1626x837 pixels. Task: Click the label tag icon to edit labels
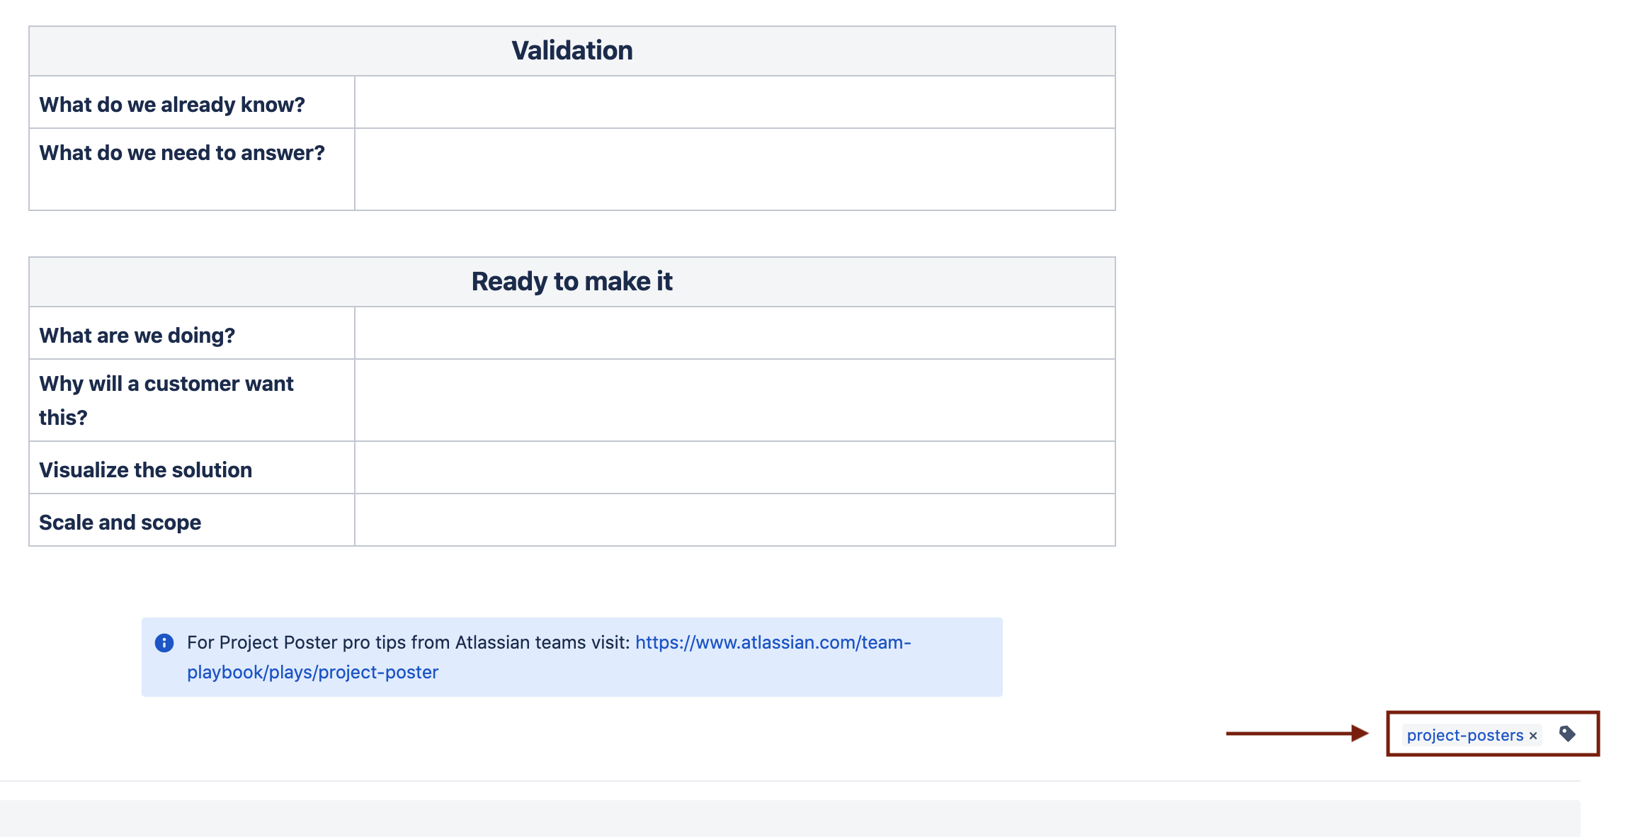pos(1567,734)
